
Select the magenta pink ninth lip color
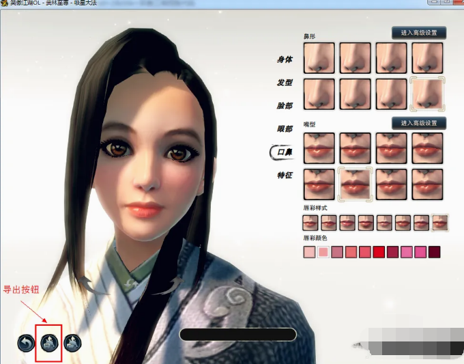[x=420, y=252]
